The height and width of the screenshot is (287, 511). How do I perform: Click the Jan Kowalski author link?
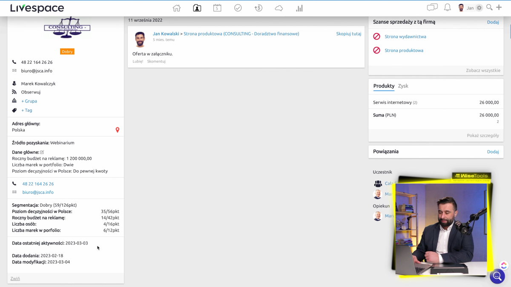[166, 34]
